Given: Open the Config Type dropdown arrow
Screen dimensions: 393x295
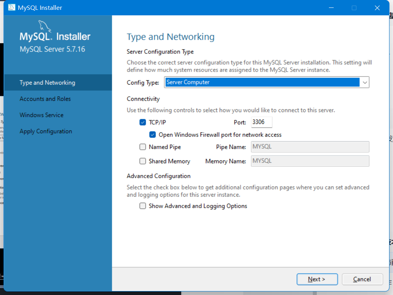Looking at the screenshot, I should click(x=365, y=82).
